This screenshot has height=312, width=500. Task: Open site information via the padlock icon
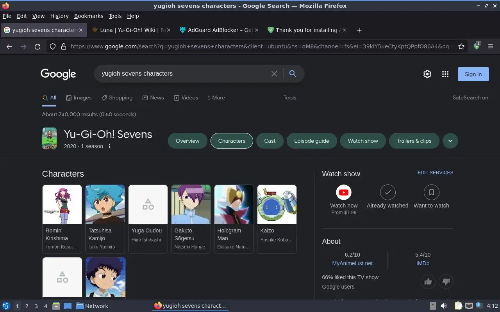tap(63, 46)
